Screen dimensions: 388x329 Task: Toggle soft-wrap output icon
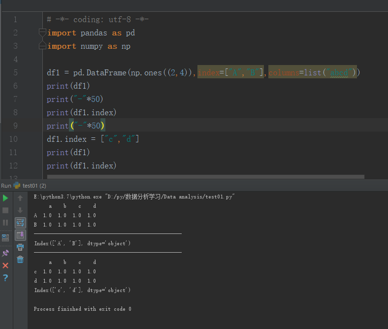20,223
